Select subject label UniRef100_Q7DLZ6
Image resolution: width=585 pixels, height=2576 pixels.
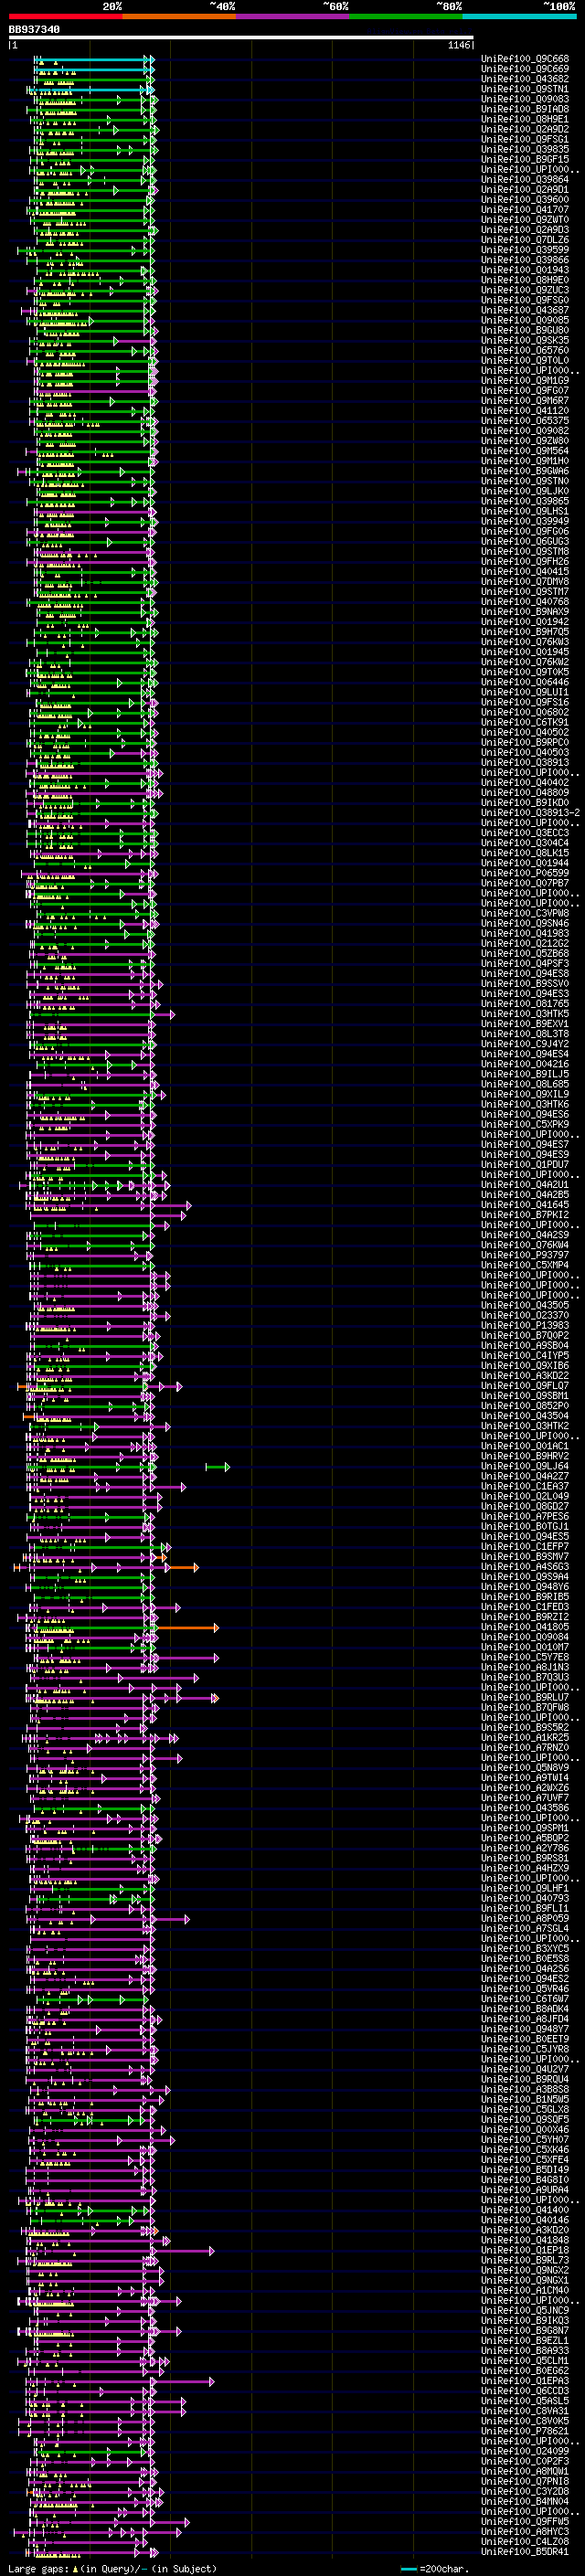525,240
